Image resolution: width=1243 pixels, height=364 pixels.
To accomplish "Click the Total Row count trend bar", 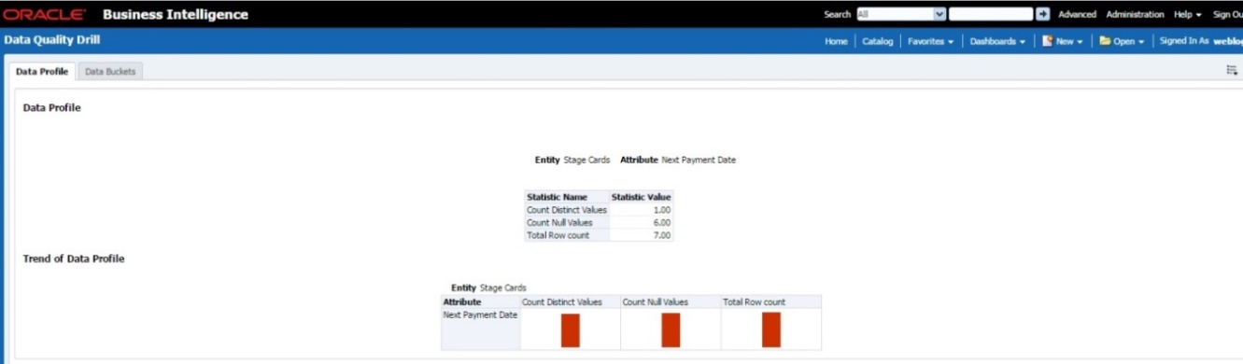I will click(x=770, y=329).
